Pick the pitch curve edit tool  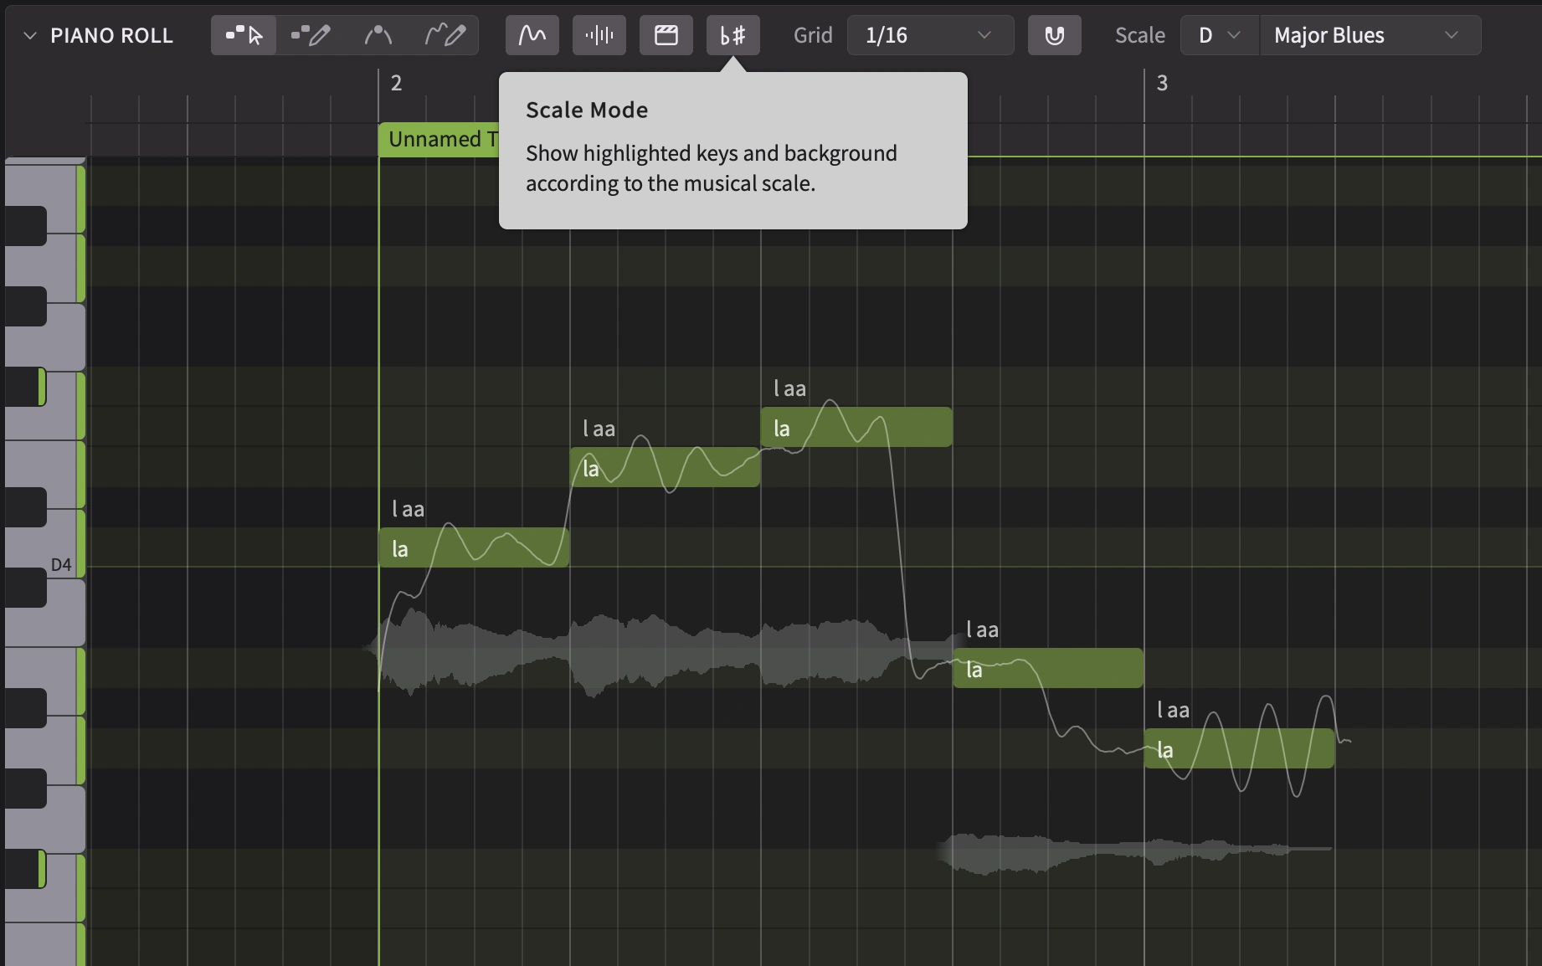[378, 35]
